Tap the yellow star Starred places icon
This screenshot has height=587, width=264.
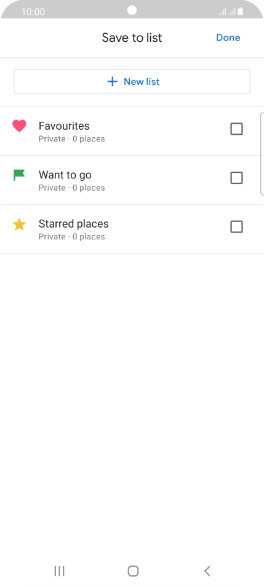tap(19, 224)
